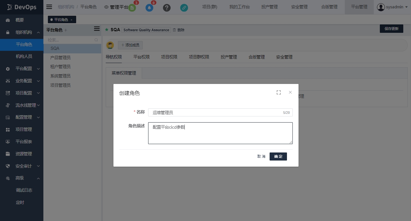Open the green document notifications icon
Screen dimensions: 411x221
point(132,8)
